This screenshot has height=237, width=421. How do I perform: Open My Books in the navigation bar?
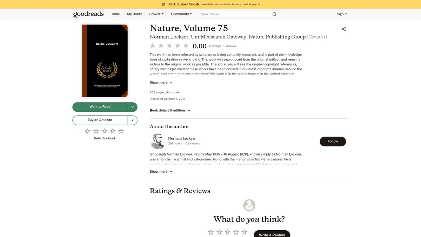pyautogui.click(x=134, y=14)
